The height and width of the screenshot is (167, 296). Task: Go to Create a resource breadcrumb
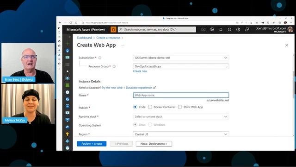click(108, 38)
